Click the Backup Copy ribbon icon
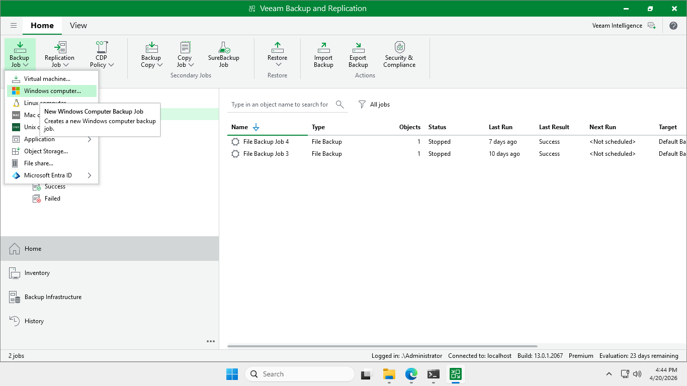 (x=151, y=48)
